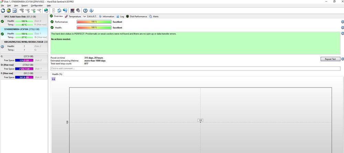Click the '877' start/stop count value

[x=86, y=63]
